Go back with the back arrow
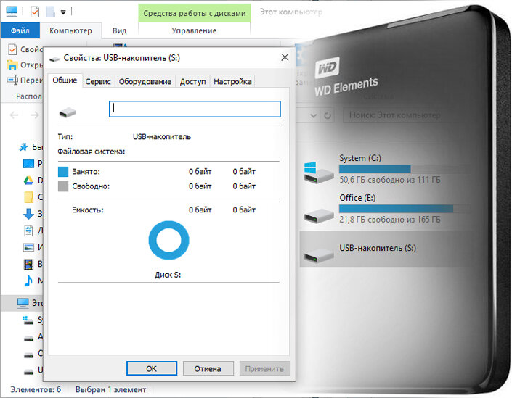 15,115
